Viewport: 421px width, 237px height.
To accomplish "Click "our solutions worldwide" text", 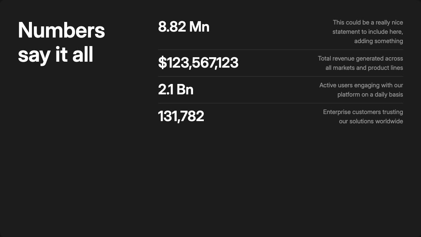I will (x=371, y=121).
